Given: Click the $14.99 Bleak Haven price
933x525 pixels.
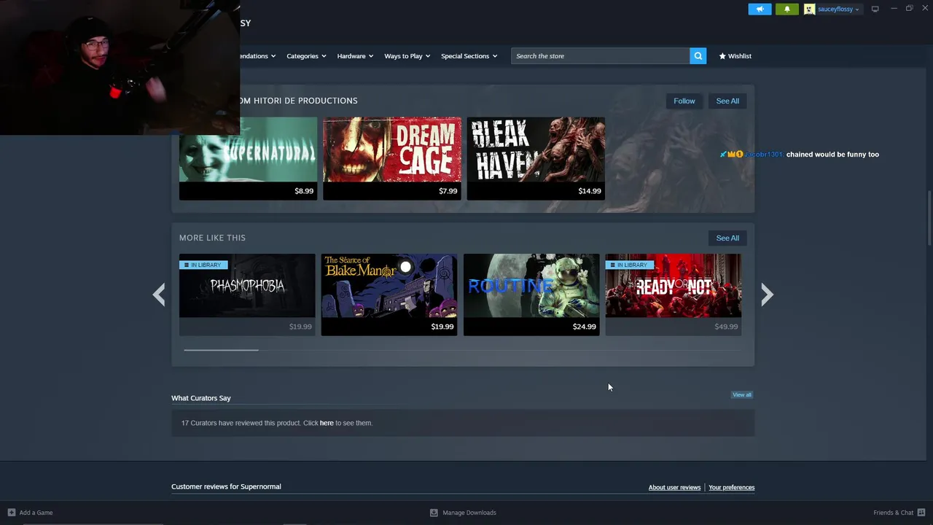Looking at the screenshot, I should [x=590, y=191].
